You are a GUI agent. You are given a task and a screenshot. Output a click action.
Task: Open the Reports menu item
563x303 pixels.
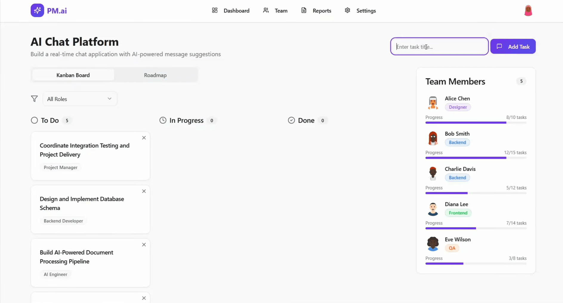click(x=316, y=10)
